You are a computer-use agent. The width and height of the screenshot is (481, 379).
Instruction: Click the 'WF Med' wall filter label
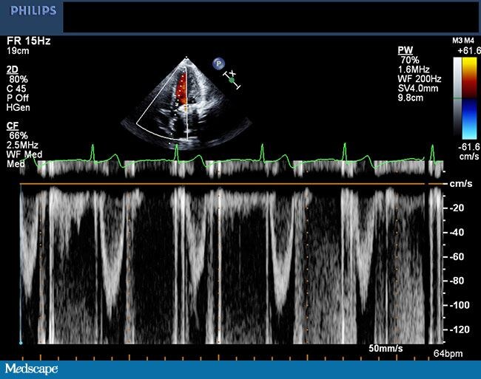[x=24, y=154]
